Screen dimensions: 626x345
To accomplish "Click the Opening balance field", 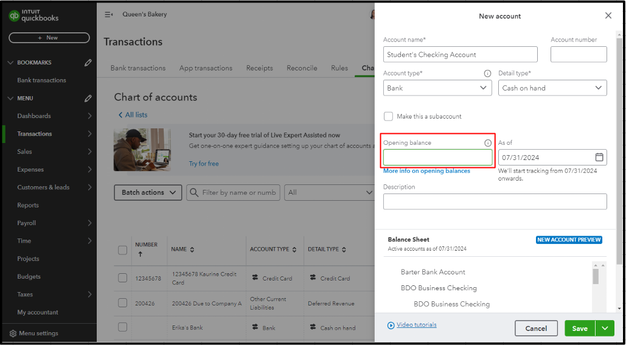I will coord(437,158).
